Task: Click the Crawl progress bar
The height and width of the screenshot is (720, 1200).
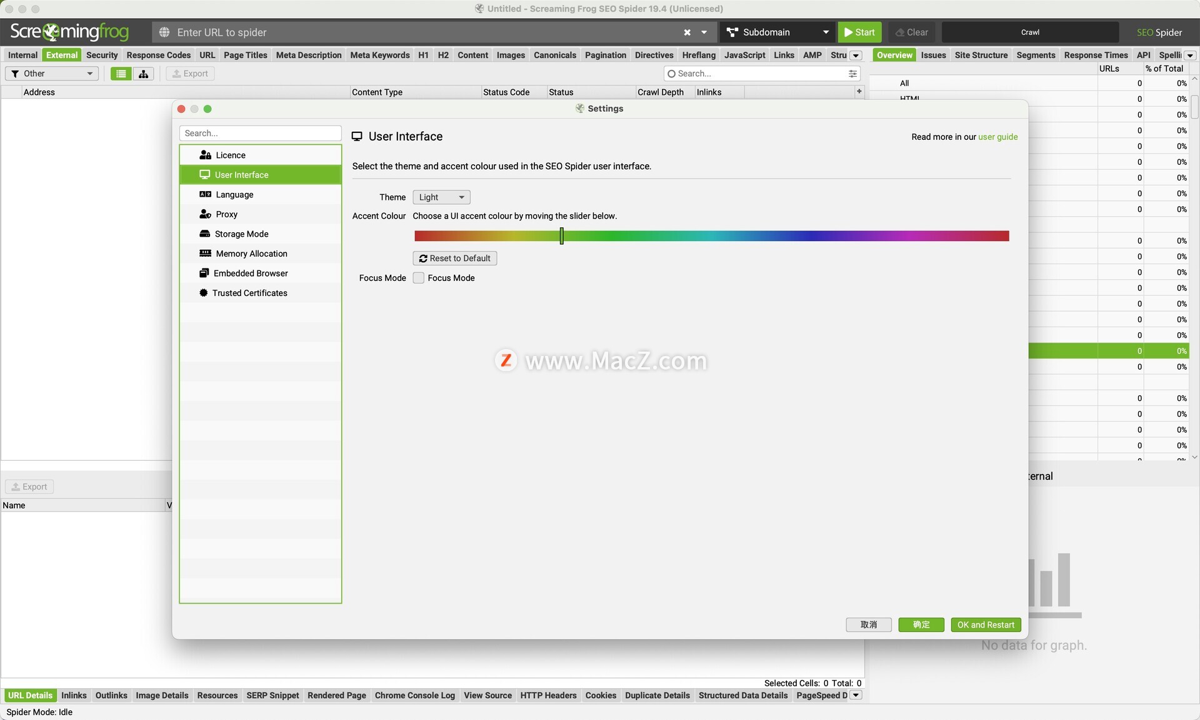Action: point(1030,32)
